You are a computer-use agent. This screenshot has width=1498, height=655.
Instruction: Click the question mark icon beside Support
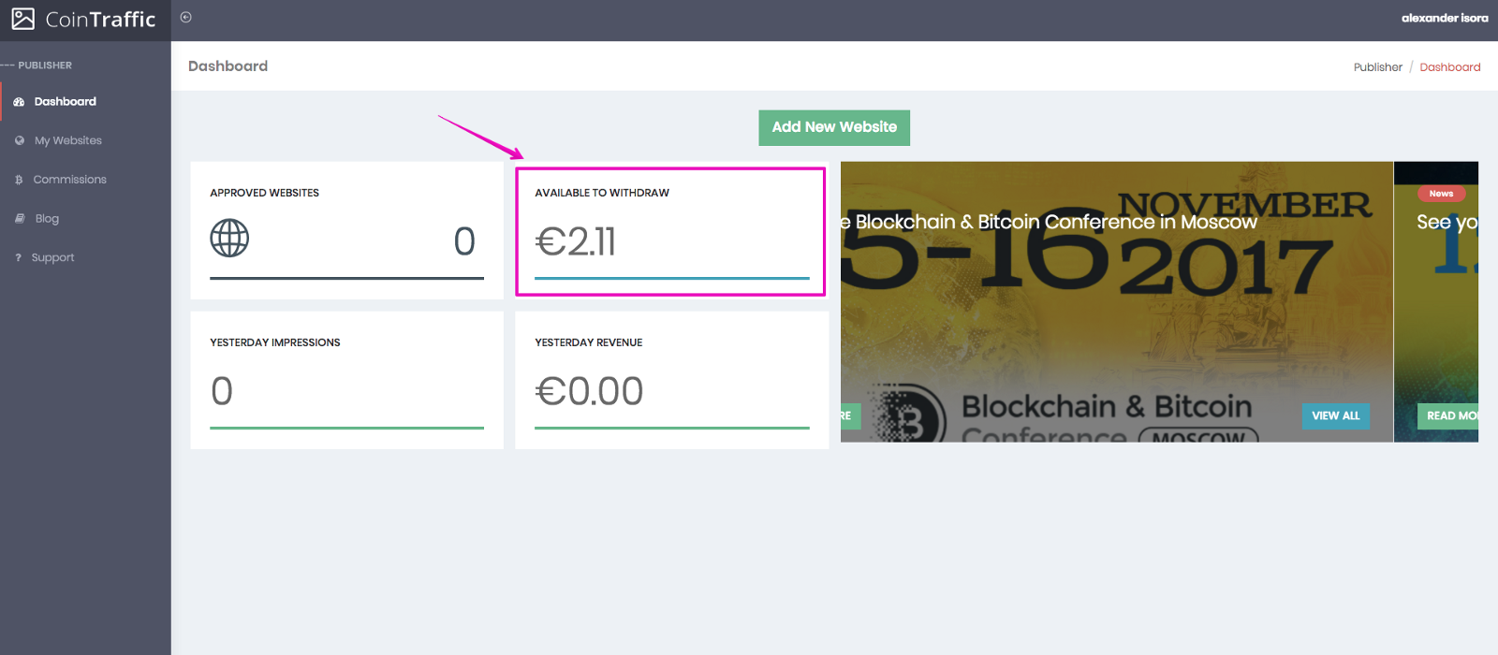point(18,258)
